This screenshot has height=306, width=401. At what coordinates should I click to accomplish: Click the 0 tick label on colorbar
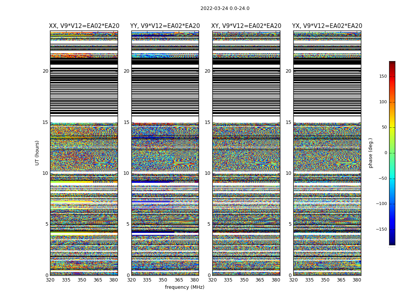coord(386,153)
